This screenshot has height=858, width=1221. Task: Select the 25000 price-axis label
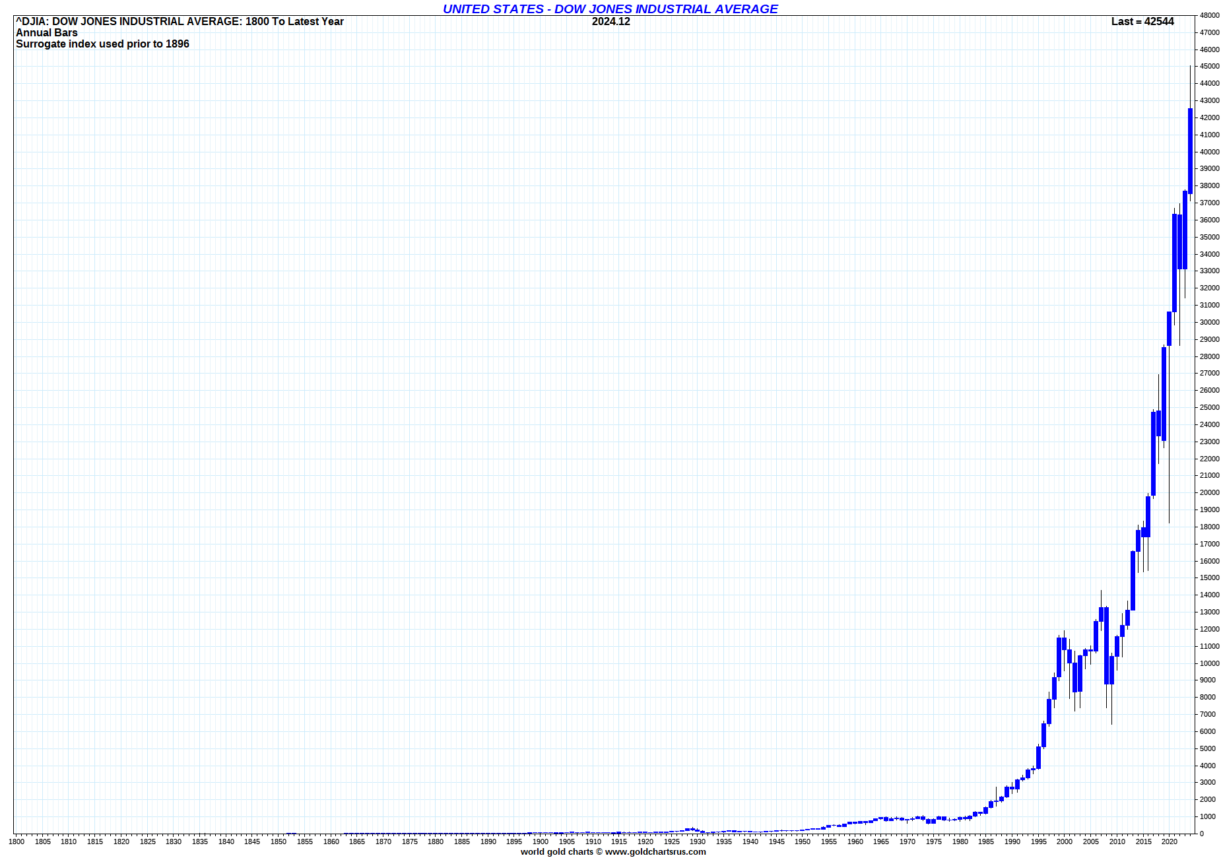1209,407
